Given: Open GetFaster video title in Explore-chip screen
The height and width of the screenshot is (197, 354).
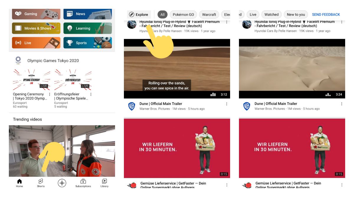Looking at the screenshot, I should (173, 185).
